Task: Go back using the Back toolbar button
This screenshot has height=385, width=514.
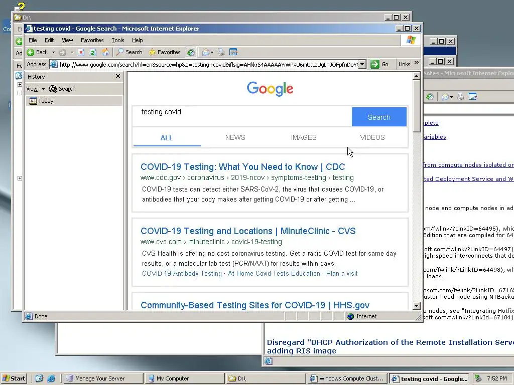Action: [x=37, y=52]
